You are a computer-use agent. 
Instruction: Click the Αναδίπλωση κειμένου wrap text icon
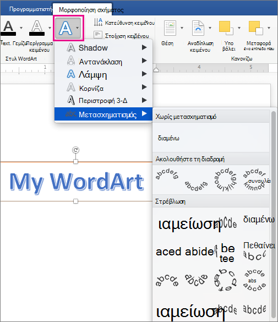coord(198,28)
